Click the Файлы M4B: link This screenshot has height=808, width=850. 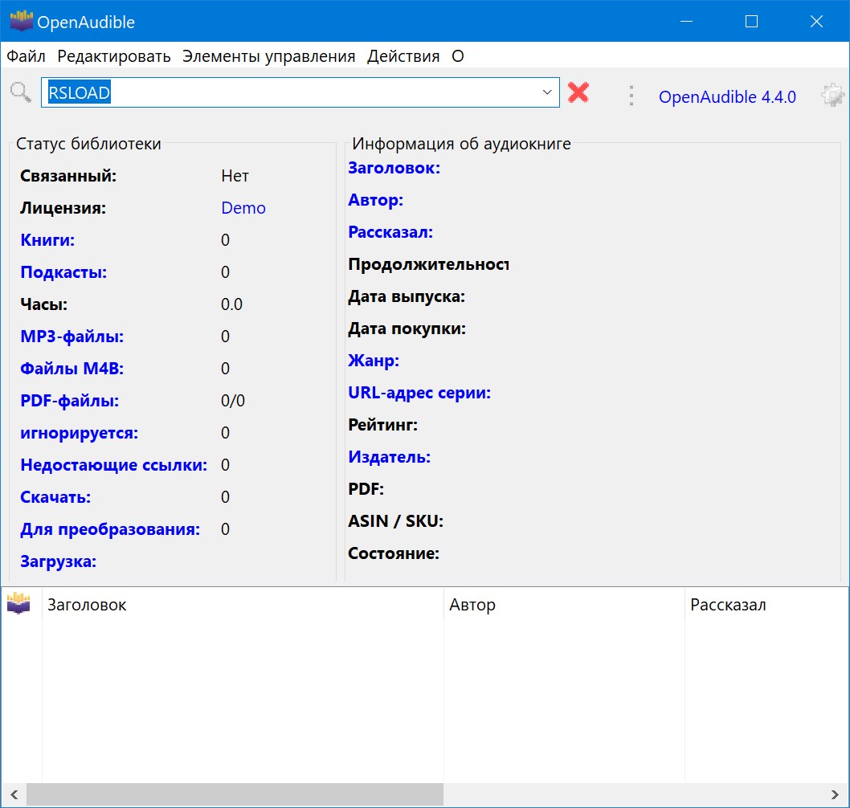click(72, 369)
